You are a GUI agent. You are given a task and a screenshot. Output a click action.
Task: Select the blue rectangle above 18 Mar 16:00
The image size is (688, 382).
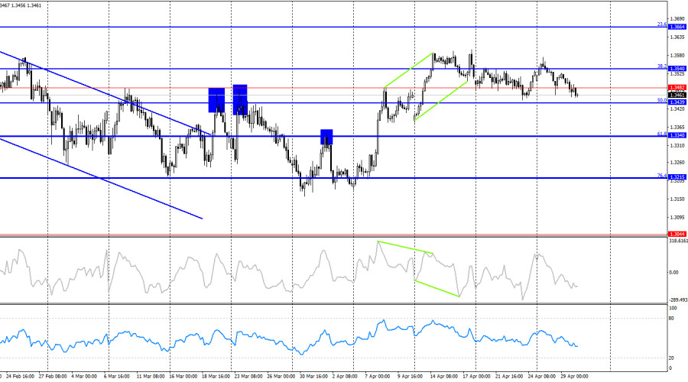216,100
